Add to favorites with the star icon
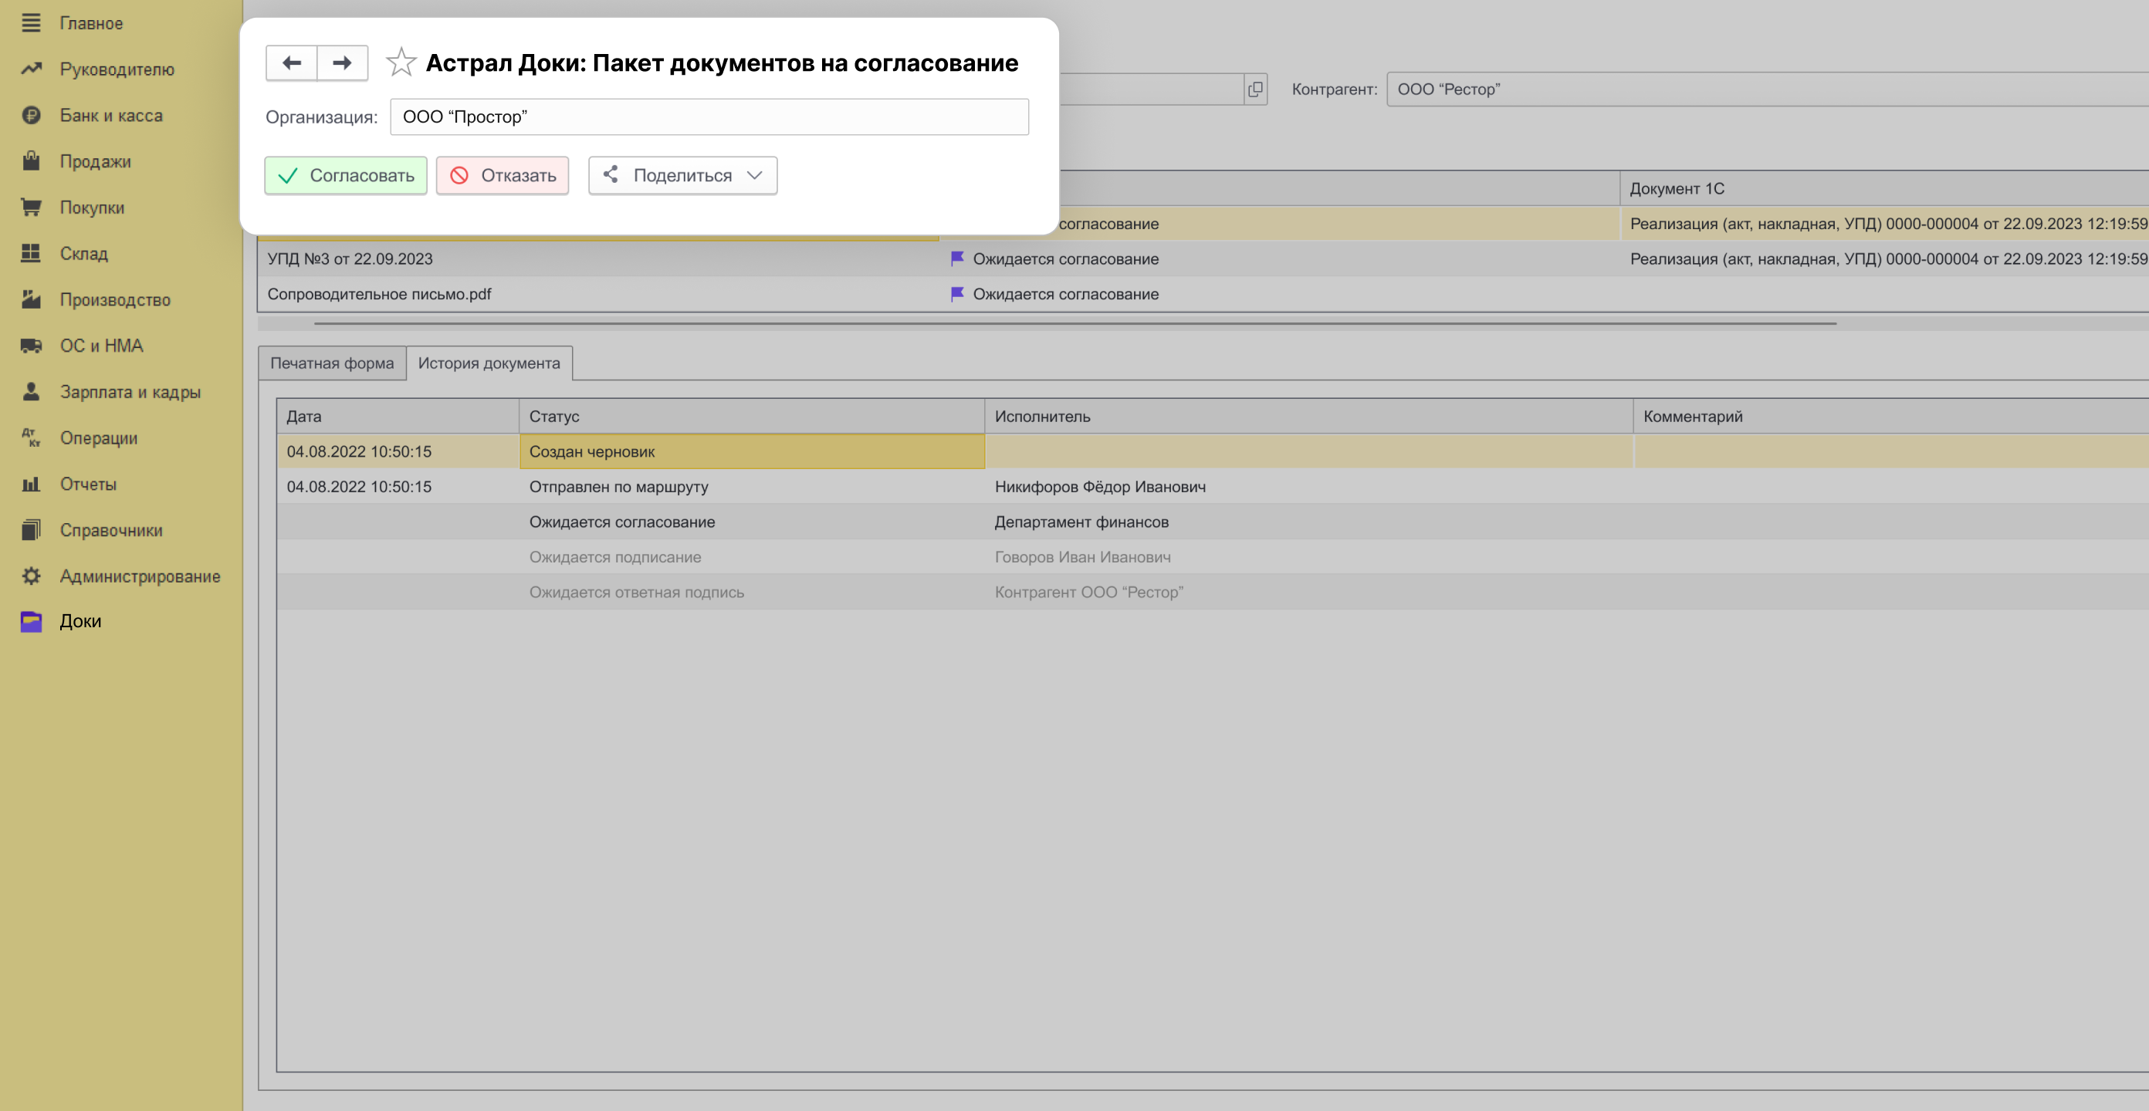Image resolution: width=2149 pixels, height=1111 pixels. 401,62
